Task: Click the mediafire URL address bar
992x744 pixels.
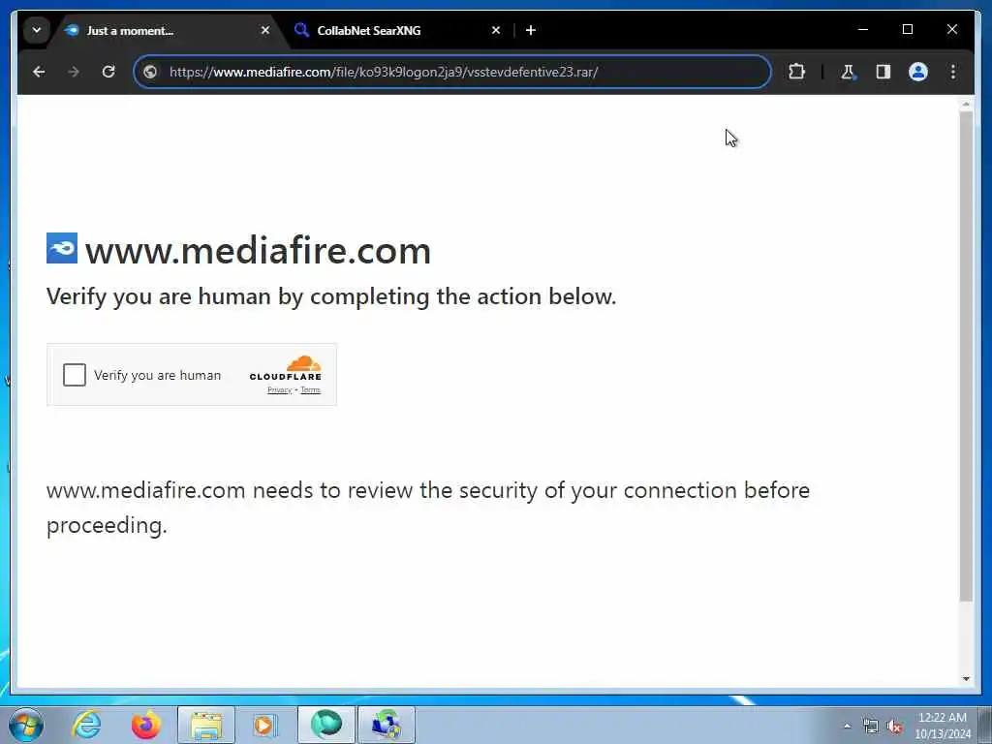Action: (451, 72)
